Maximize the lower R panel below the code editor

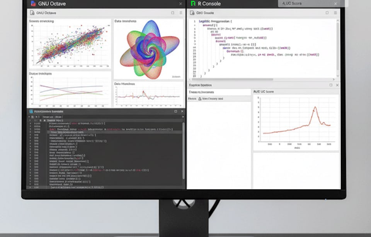coord(331,85)
